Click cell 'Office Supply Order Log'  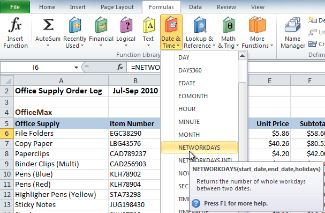click(61, 91)
